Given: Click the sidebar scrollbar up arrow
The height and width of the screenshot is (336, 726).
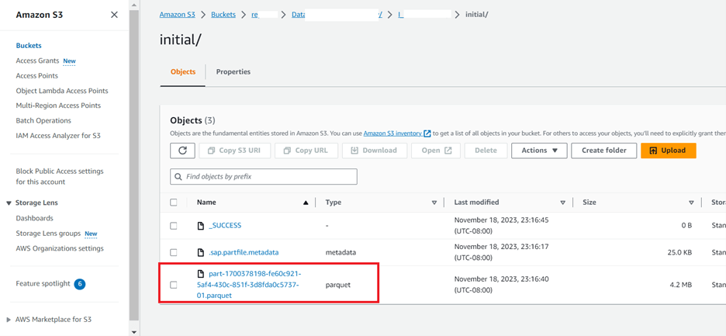Looking at the screenshot, I should click(134, 4).
